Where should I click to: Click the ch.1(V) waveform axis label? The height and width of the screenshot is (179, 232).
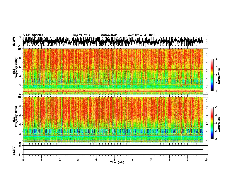[x=14, y=42]
